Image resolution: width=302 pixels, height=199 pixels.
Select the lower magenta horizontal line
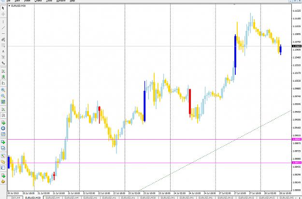pos(150,163)
